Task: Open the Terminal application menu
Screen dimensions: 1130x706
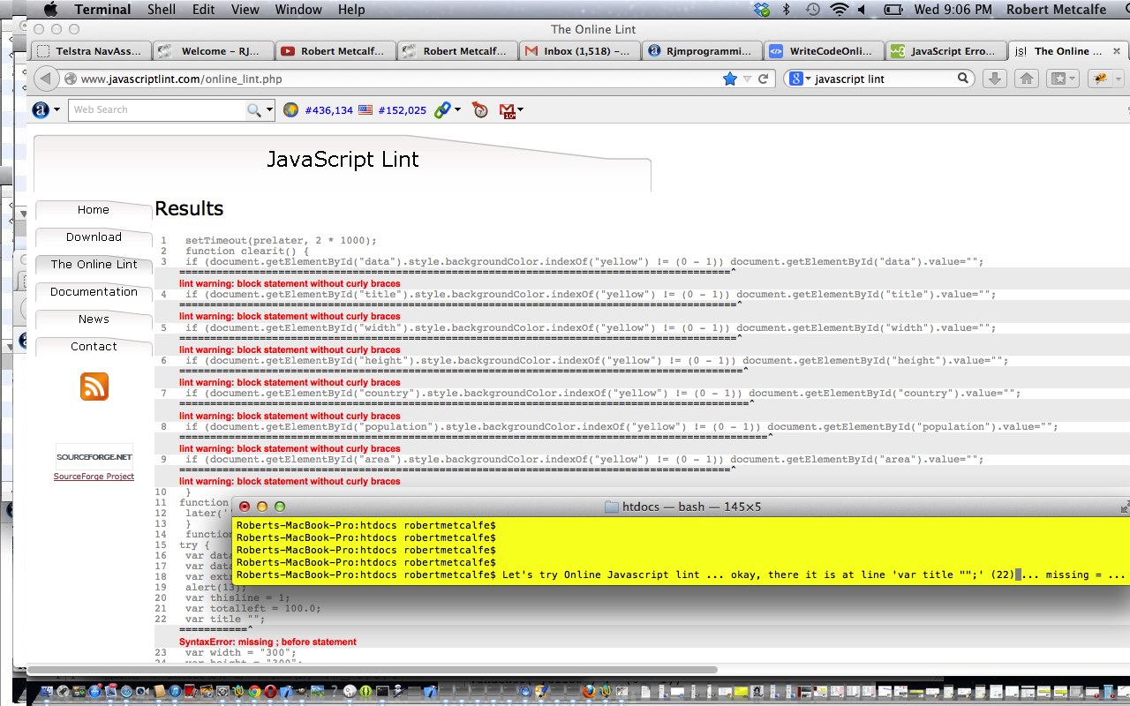Action: click(x=102, y=10)
